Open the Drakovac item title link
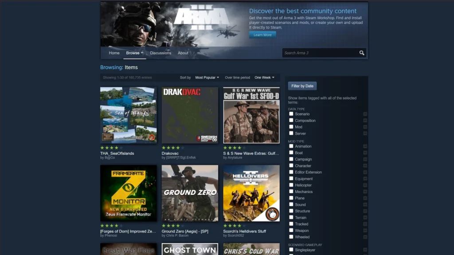454x255 pixels. (170, 153)
